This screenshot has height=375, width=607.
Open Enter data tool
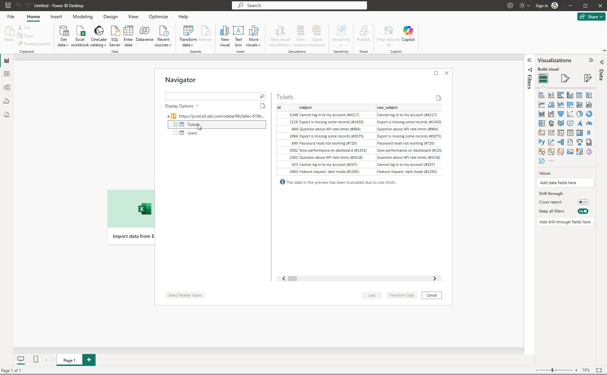(x=128, y=36)
